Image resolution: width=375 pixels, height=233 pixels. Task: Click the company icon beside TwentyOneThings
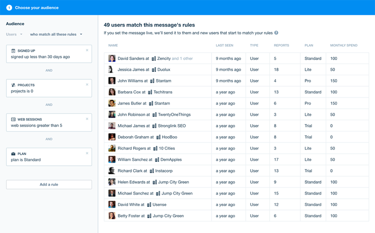click(155, 115)
